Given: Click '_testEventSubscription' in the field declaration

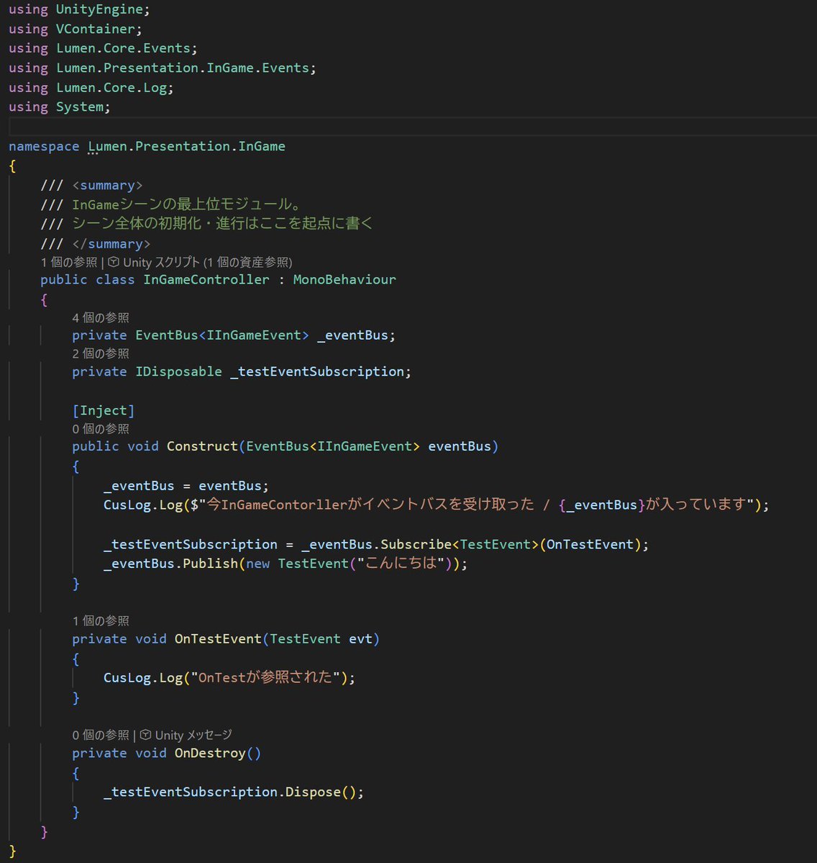Looking at the screenshot, I should [317, 371].
